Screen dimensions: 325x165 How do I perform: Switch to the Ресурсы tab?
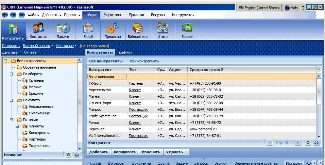point(158,15)
